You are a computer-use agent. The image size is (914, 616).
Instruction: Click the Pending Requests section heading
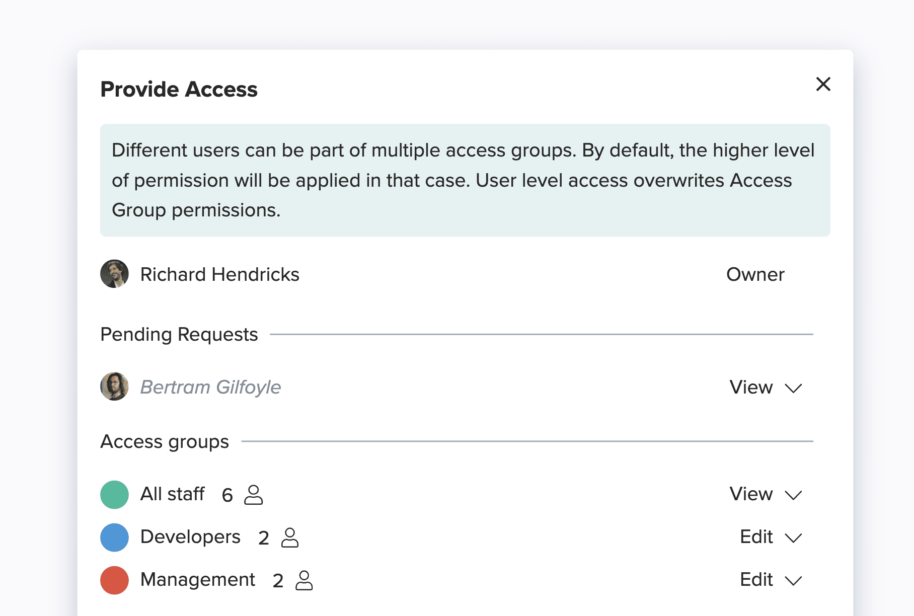click(179, 334)
